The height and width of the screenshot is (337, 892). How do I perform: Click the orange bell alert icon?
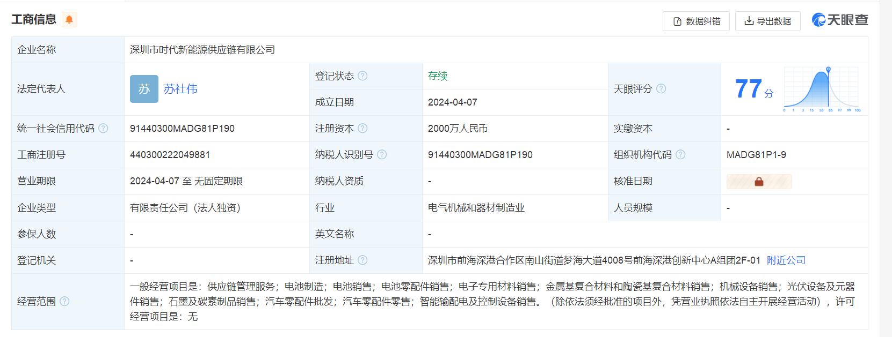[x=69, y=20]
